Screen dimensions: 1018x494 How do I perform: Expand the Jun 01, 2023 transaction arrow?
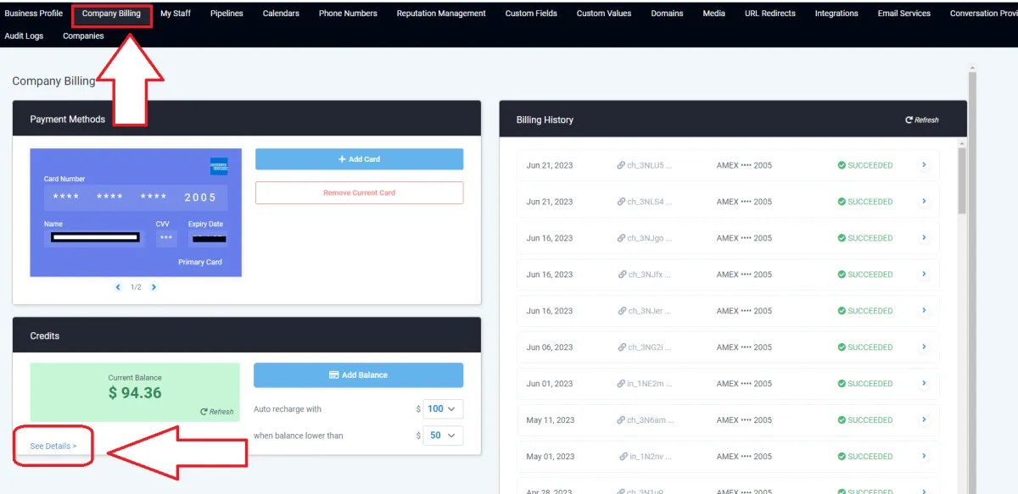924,384
